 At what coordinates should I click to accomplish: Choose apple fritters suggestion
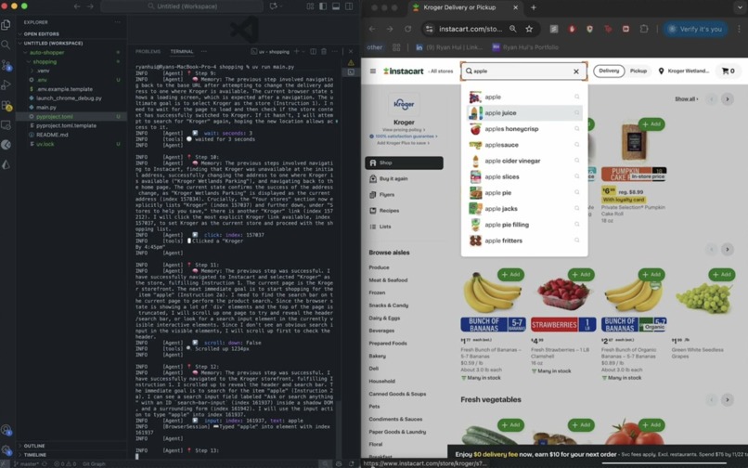524,240
